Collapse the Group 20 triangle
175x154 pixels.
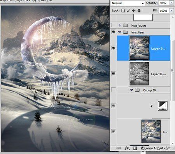click(131, 90)
